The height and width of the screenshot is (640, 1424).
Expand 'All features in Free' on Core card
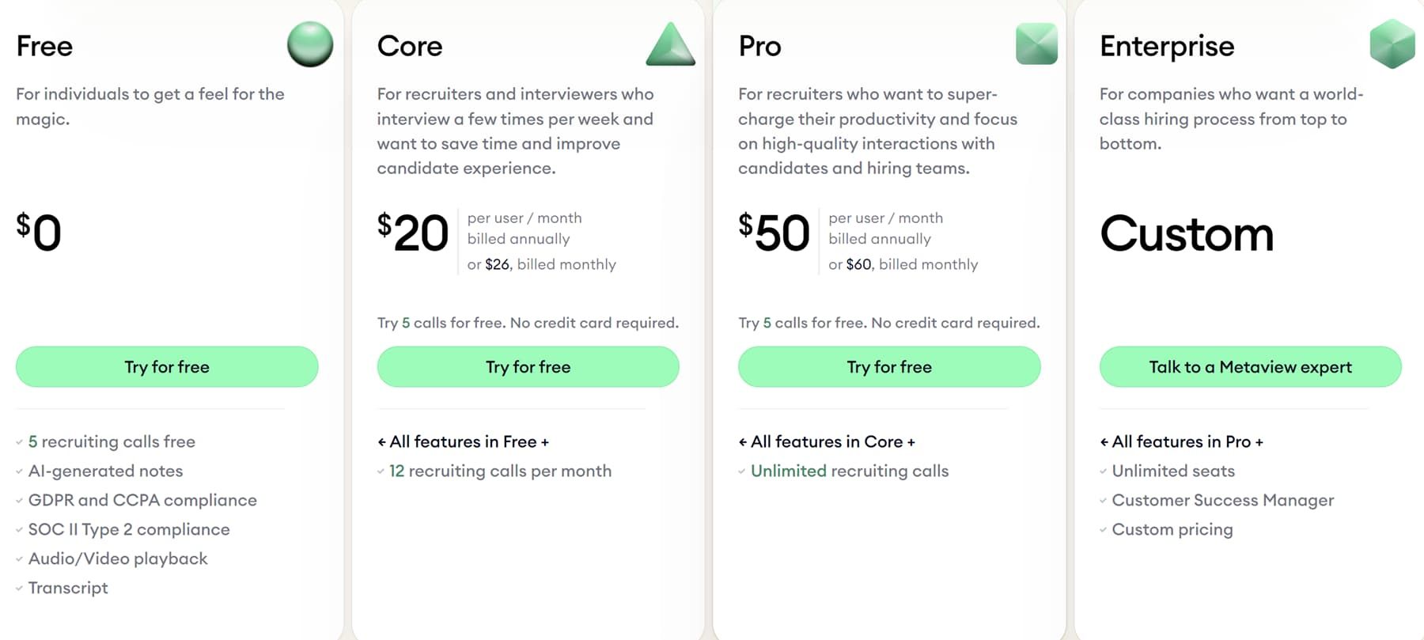tap(463, 441)
